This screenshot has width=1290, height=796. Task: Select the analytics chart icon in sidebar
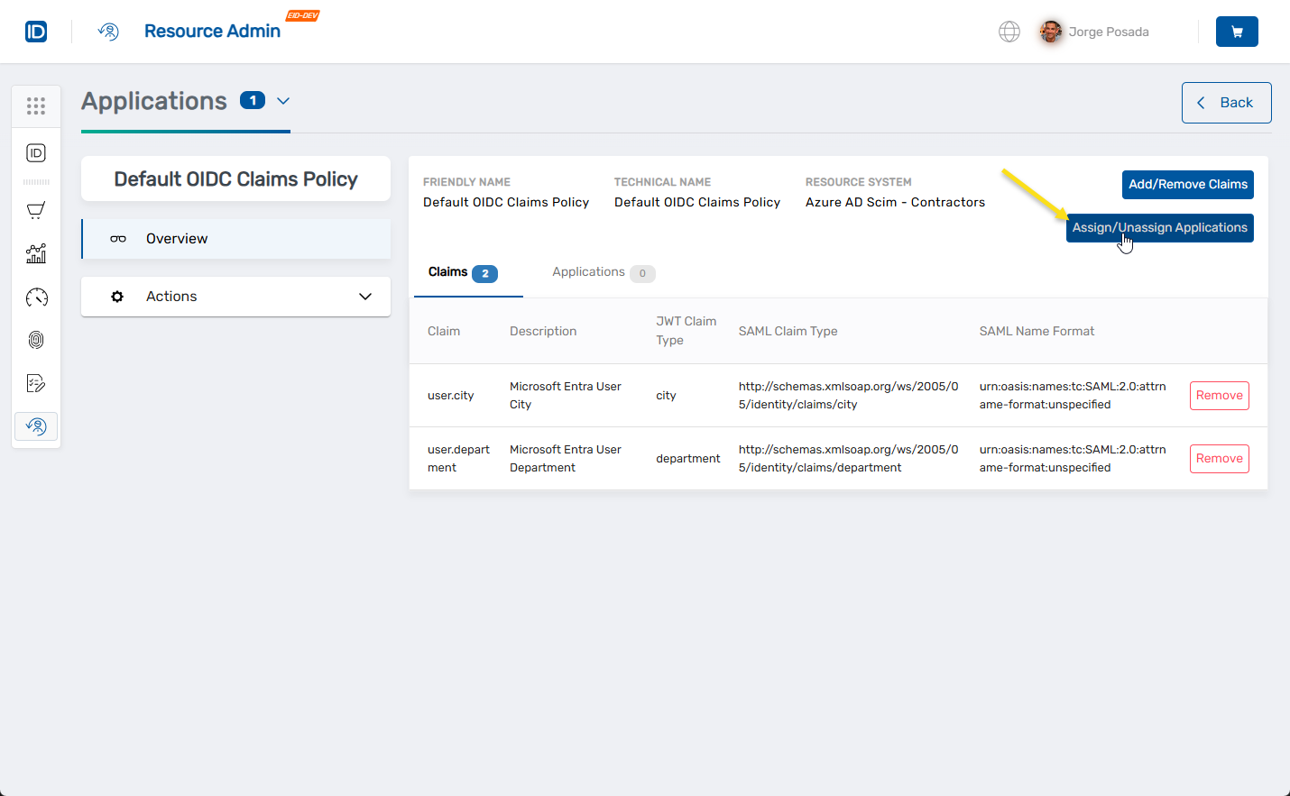36,253
